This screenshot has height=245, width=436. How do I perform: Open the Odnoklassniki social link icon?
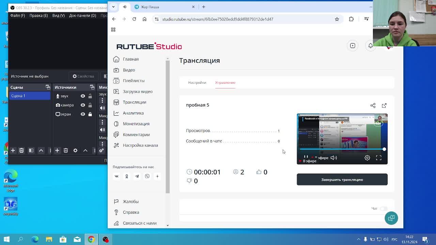tap(127, 176)
